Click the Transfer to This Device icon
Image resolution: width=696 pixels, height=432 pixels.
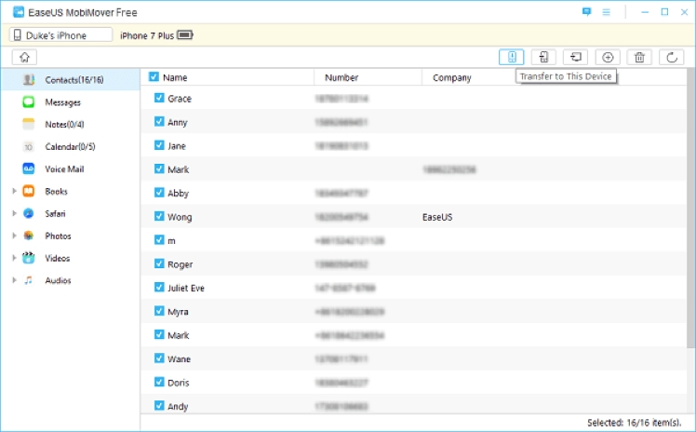tap(512, 58)
